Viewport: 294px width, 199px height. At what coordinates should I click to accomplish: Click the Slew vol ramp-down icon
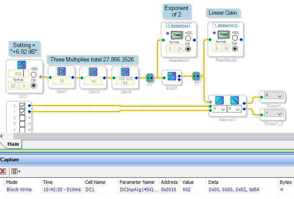[x=234, y=100]
